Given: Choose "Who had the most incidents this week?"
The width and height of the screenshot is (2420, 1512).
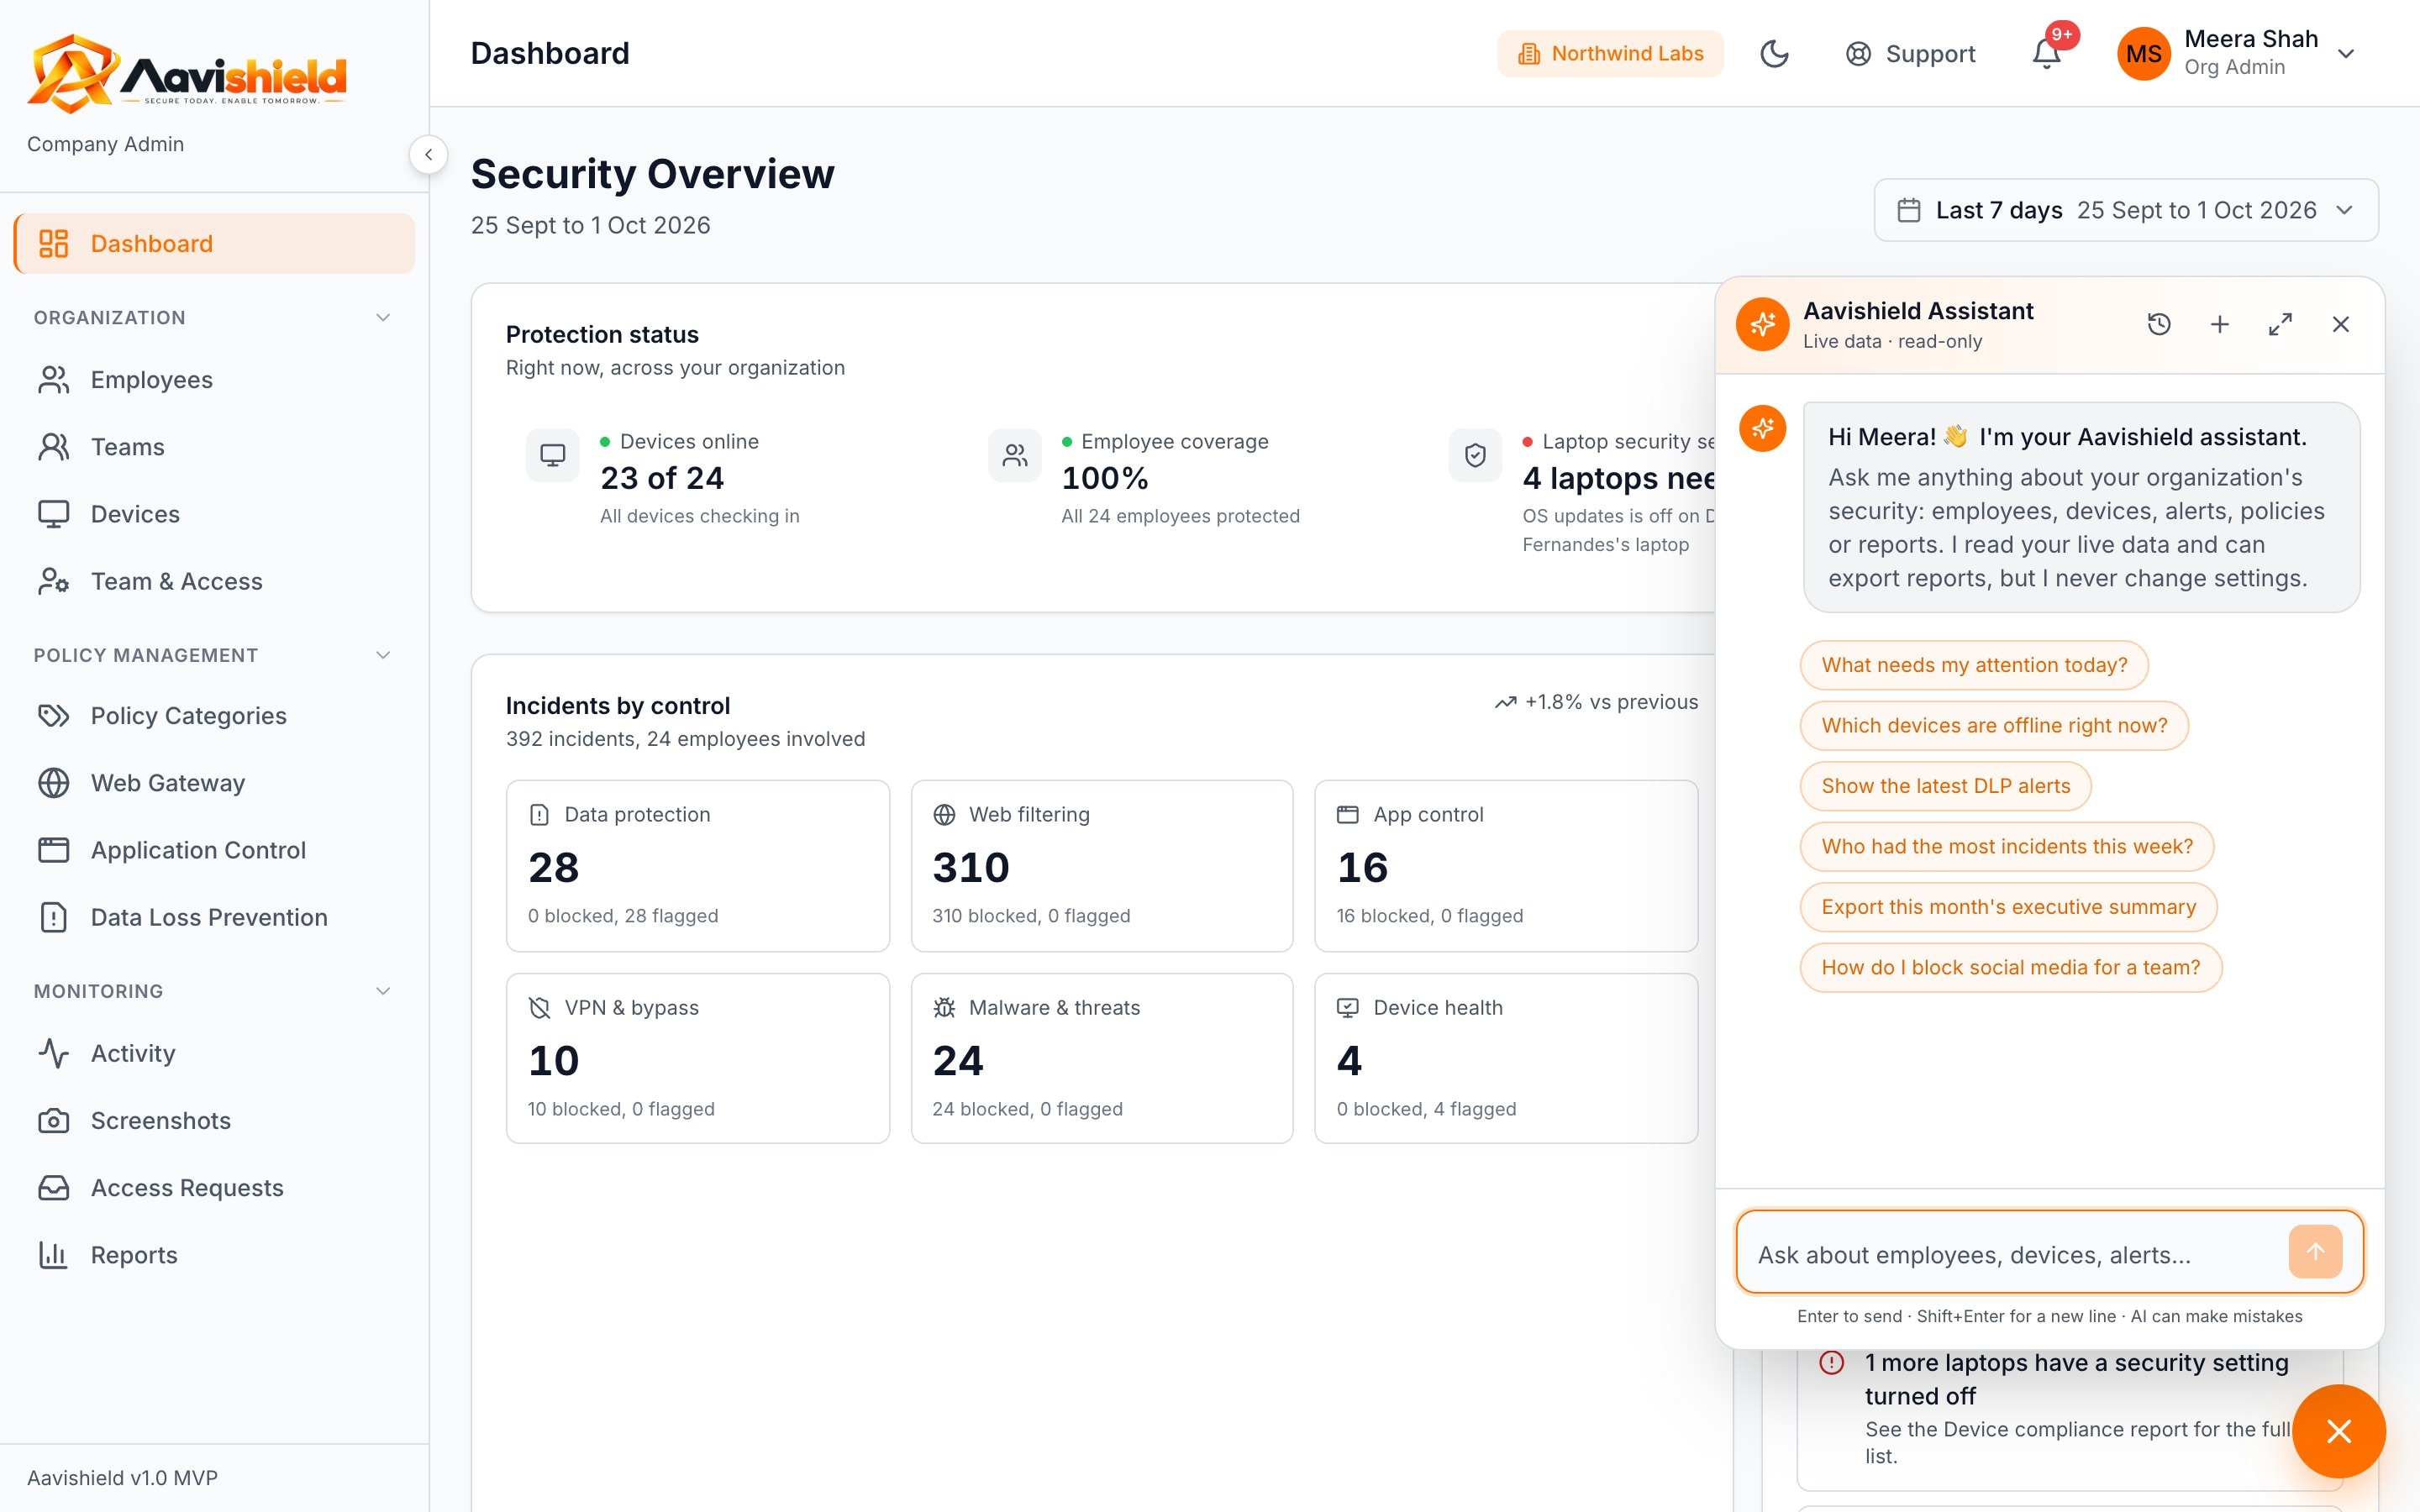Looking at the screenshot, I should 2007,847.
